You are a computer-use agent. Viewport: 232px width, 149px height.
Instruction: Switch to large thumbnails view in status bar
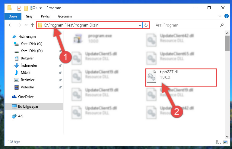pyautogui.click(x=225, y=142)
